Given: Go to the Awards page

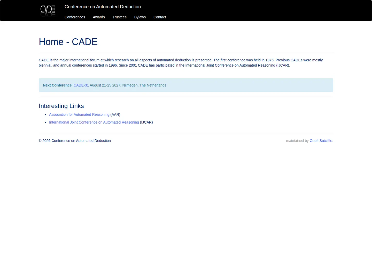Looking at the screenshot, I should point(99,17).
